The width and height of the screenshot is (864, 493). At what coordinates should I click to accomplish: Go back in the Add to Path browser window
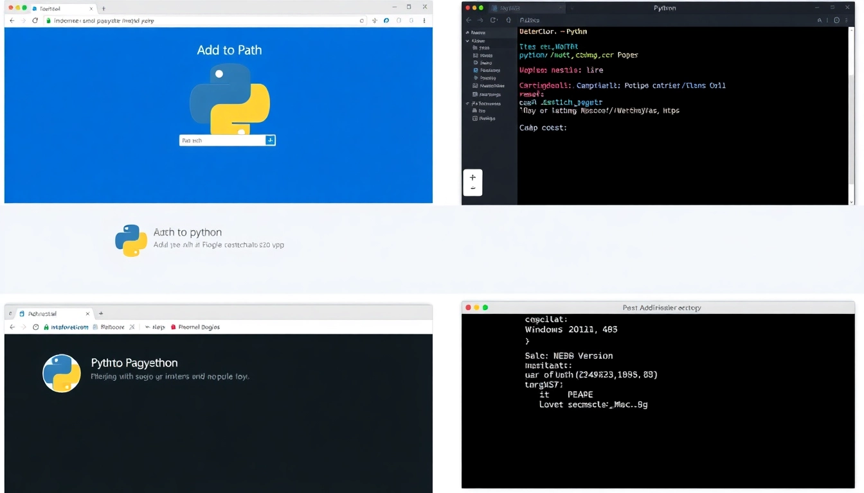point(12,21)
